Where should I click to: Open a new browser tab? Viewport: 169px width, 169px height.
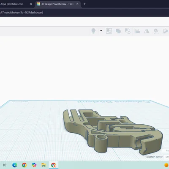pyautogui.click(x=84, y=4)
